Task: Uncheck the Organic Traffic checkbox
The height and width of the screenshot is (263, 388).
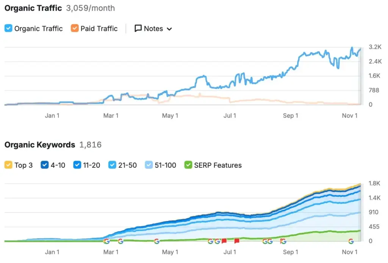Action: coord(8,28)
